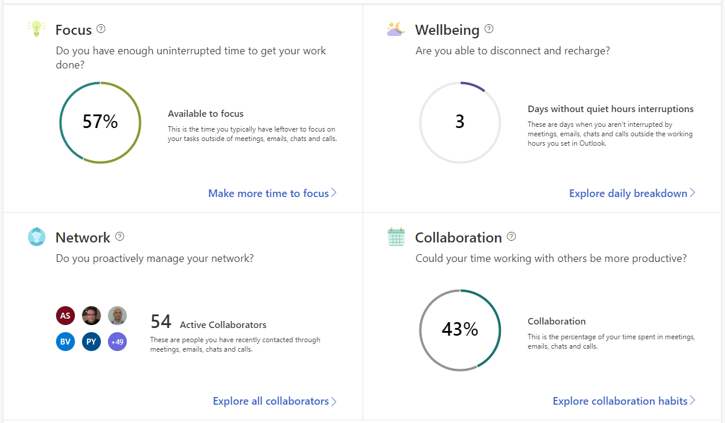725x423 pixels.
Task: Open the Explore daily breakdown link
Action: [628, 194]
